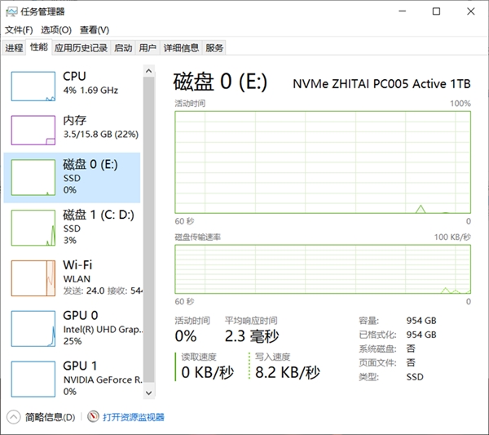Image resolution: width=489 pixels, height=435 pixels.
Task: Switch to the 详细信息 tab
Action: (181, 48)
